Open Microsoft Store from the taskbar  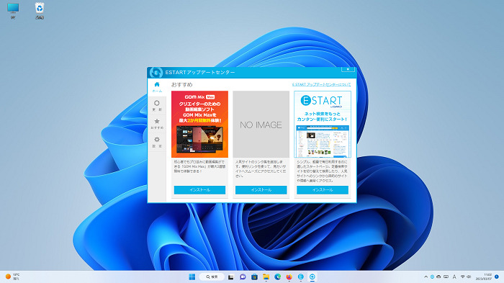(x=254, y=277)
